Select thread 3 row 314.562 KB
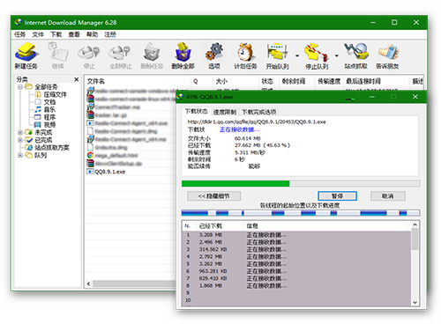441x331 pixels. pos(296,249)
